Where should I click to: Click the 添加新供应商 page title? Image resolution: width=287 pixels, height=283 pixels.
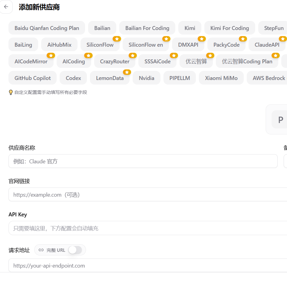coord(39,7)
